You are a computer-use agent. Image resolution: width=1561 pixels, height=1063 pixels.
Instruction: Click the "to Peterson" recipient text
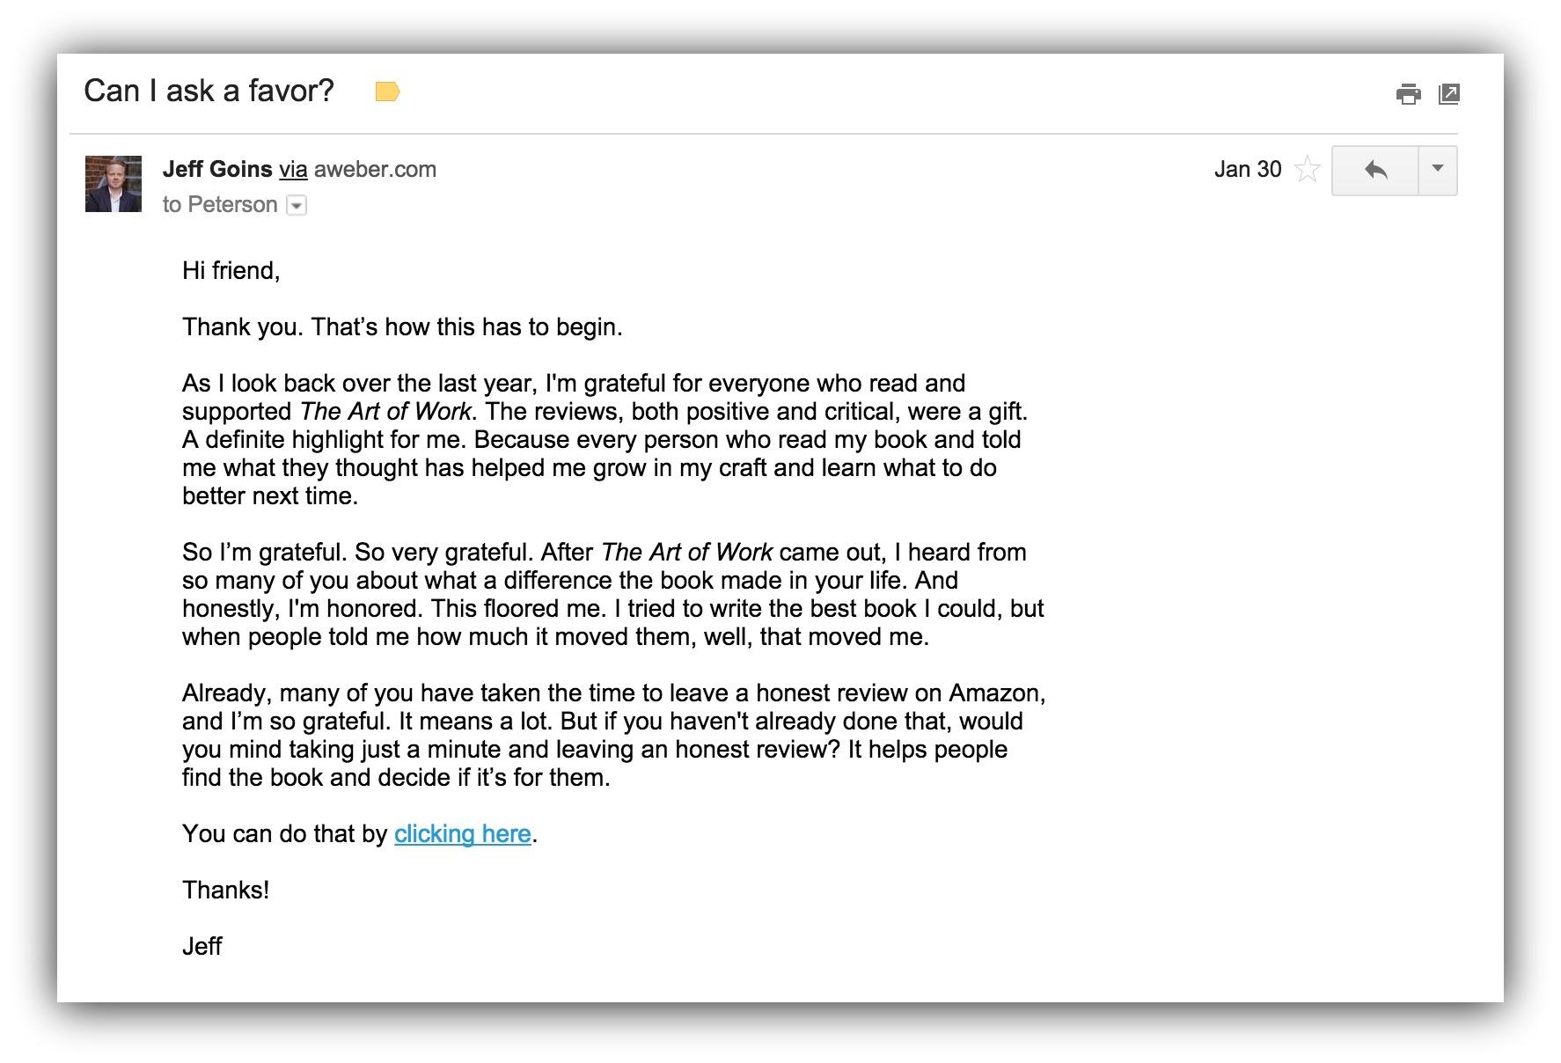[x=220, y=204]
